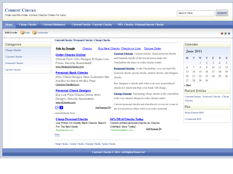This screenshot has width=233, height=174.
Task: Open the Deluxe Order ad link
Action: click(x=153, y=49)
